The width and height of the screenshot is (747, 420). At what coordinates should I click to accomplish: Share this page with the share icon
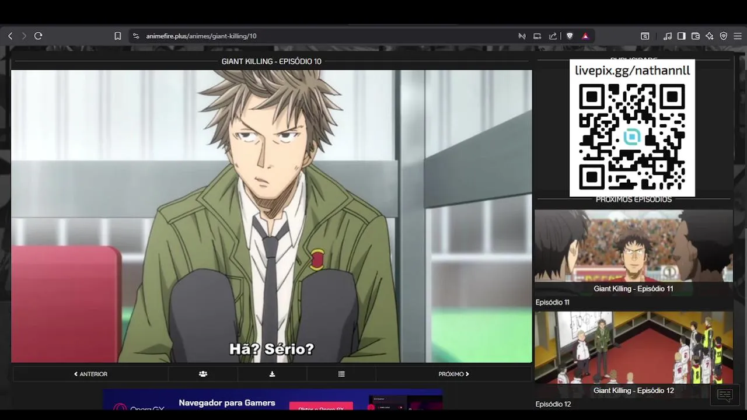[553, 36]
